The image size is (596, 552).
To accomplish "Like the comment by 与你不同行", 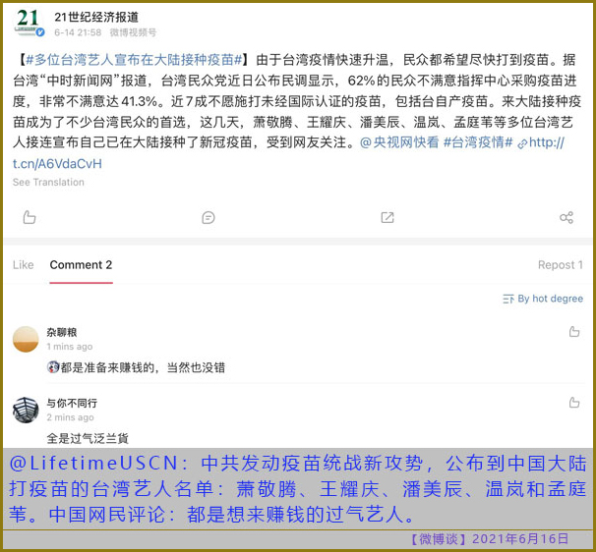I will [x=574, y=403].
